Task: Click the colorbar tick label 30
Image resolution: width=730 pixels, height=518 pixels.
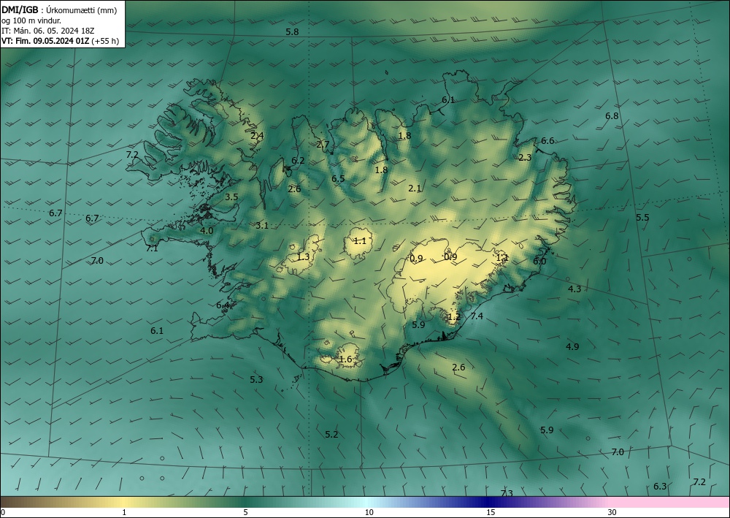Action: click(x=612, y=513)
